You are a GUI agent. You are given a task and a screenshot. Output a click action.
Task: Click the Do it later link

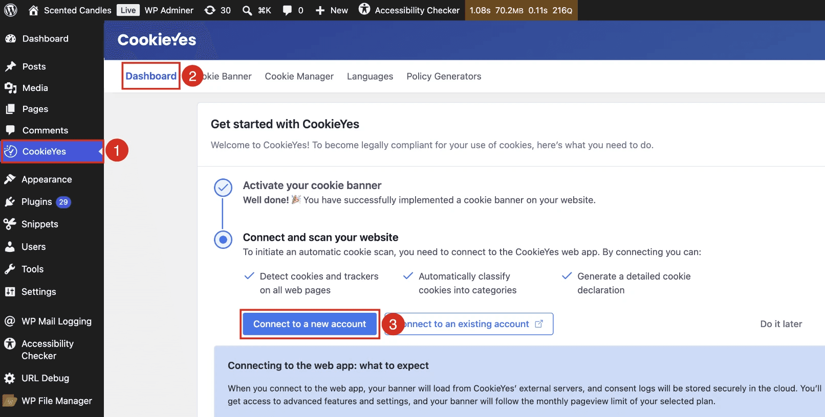781,324
